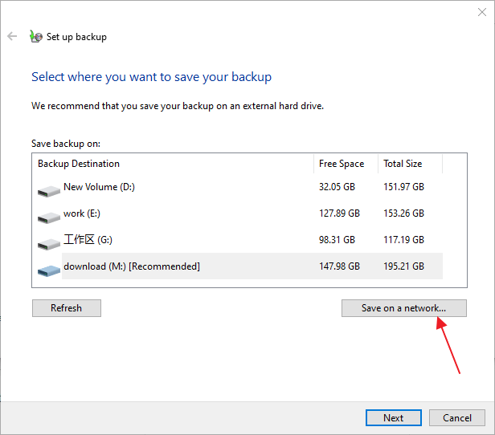The image size is (495, 435).
Task: Click the 195.21 GB total size value
Action: click(403, 266)
